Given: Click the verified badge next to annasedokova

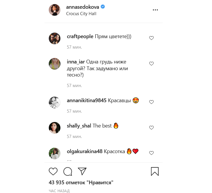Looking at the screenshot, I should click(103, 7).
